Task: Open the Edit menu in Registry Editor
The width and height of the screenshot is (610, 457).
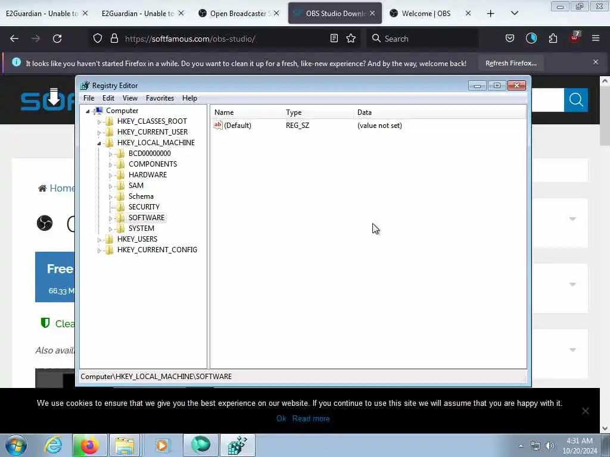Action: tap(108, 98)
